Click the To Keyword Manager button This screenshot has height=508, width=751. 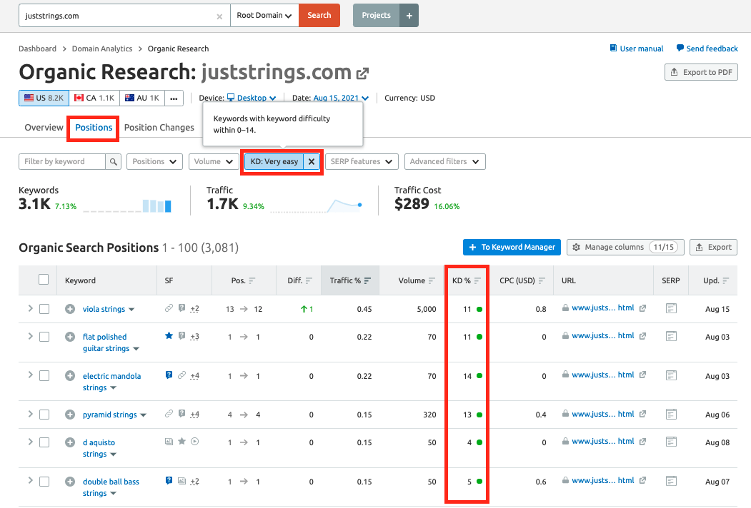coord(512,248)
